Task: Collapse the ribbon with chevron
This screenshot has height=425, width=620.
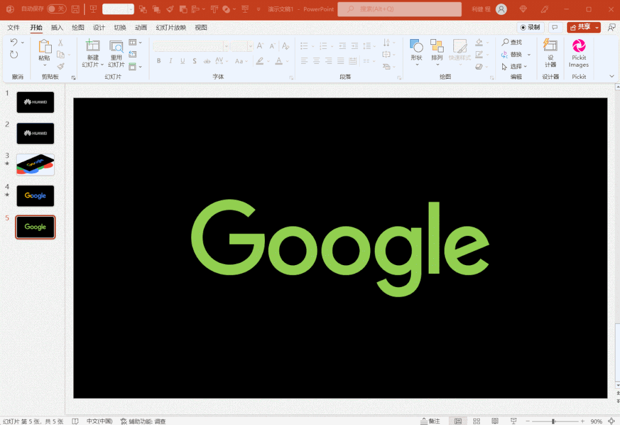Action: coord(612,76)
